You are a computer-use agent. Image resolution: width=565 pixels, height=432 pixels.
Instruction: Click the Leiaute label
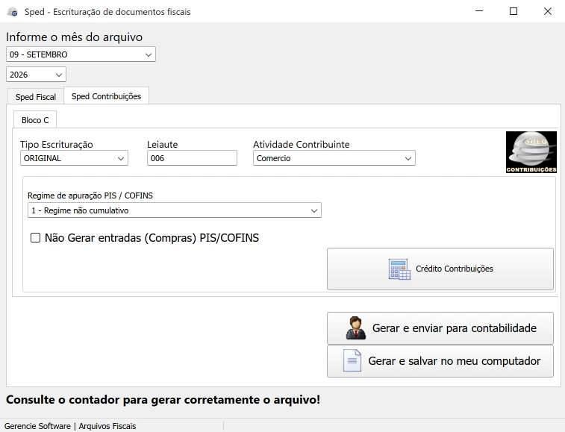pos(163,145)
